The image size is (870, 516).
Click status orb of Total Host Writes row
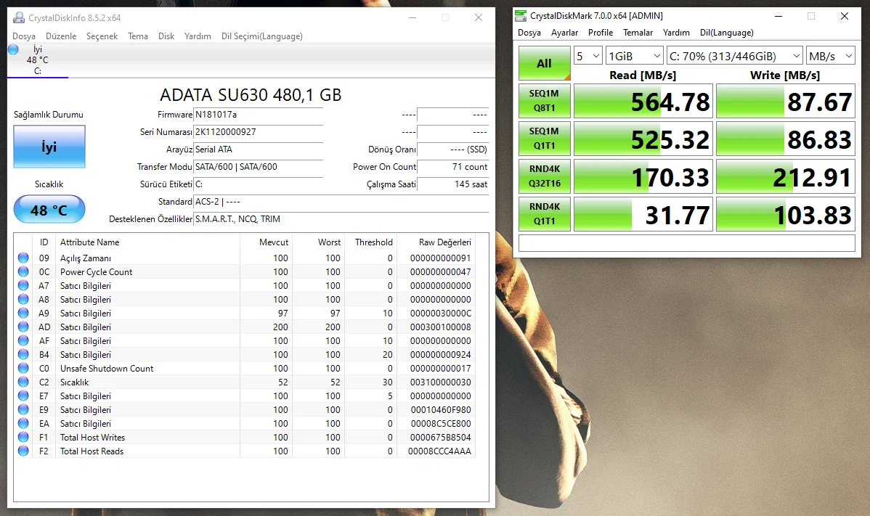[23, 438]
